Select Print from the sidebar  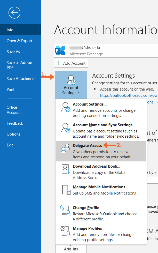[x=11, y=89]
